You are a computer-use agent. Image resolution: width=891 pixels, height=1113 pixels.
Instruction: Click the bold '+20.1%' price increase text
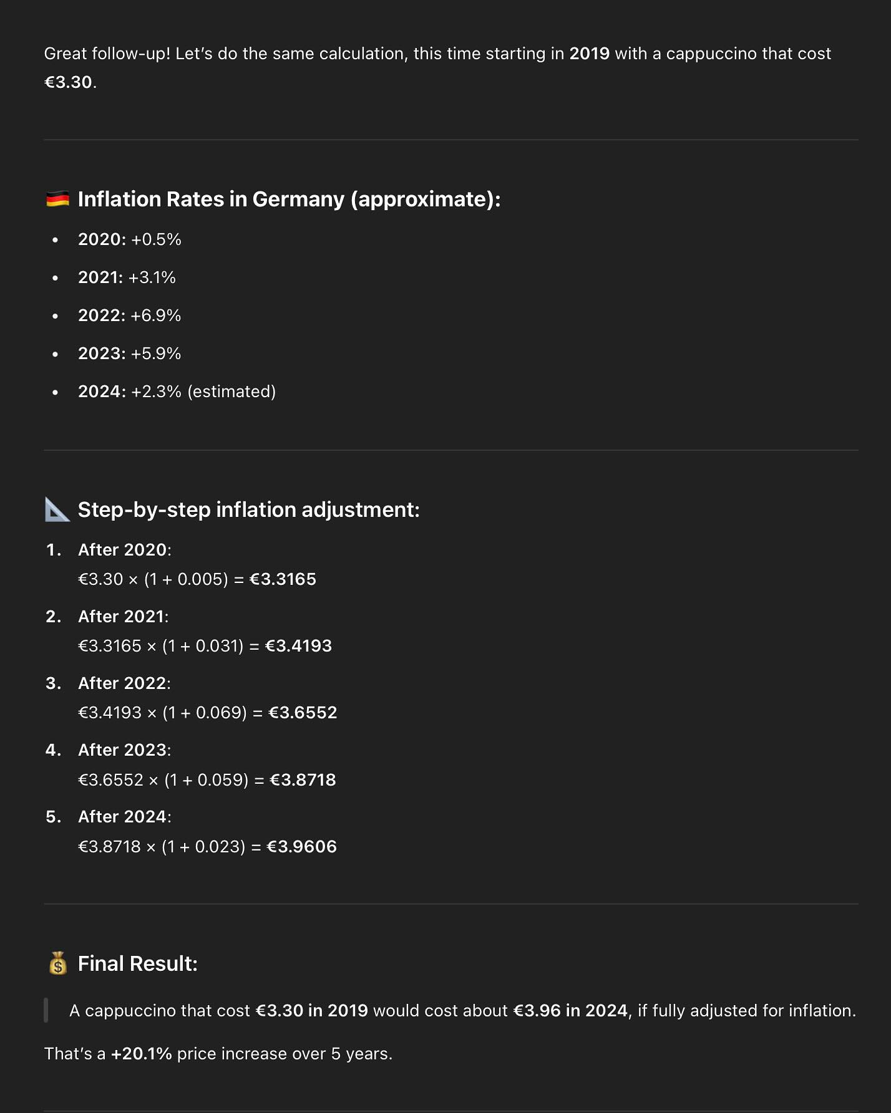[x=141, y=1054]
